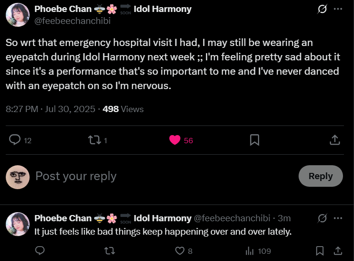The image size is (354, 261).
Task: Click the reply icon on main post
Action: tap(15, 140)
